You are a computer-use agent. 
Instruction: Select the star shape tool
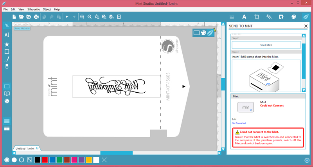7,44
